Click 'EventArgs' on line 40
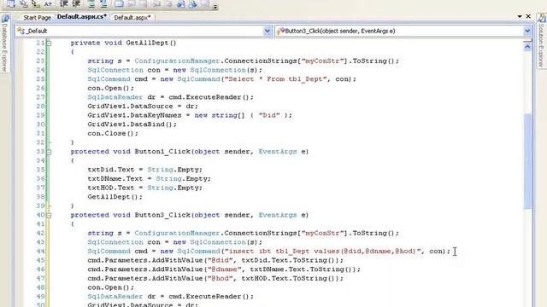The width and height of the screenshot is (547, 307). pos(278,215)
